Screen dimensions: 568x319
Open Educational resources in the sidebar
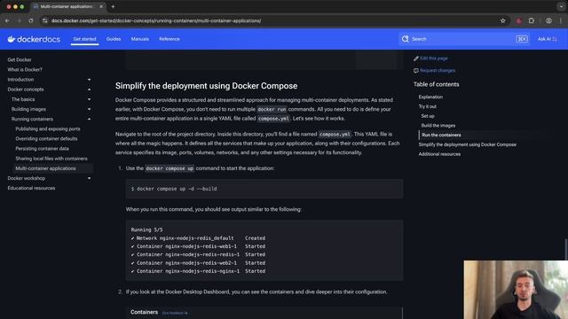click(32, 188)
